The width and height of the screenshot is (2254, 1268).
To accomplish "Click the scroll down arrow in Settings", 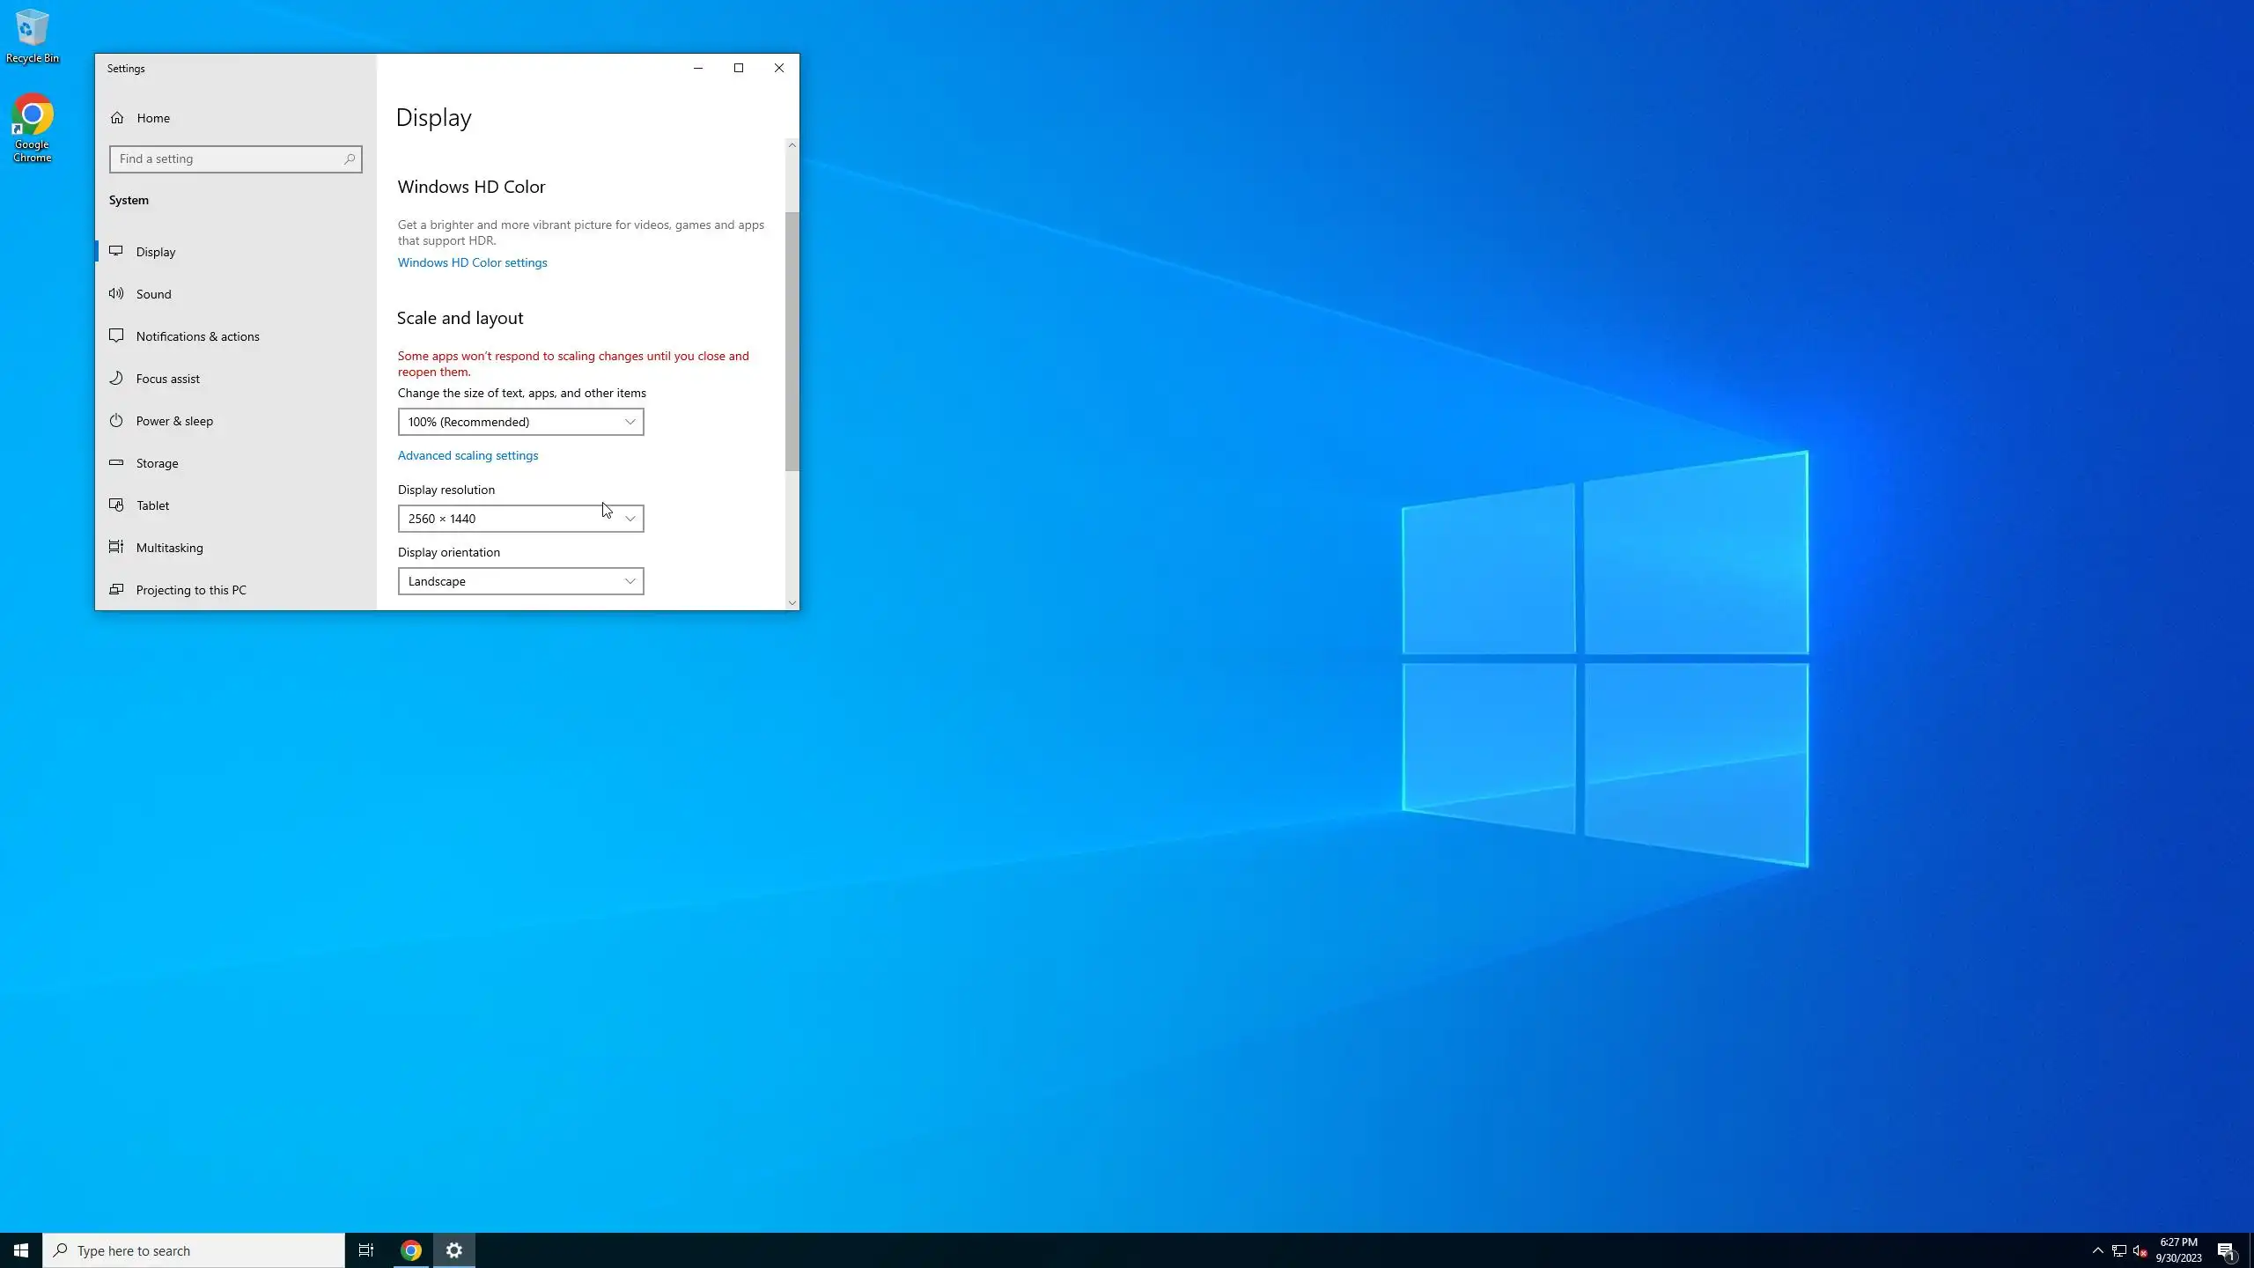I will [x=792, y=603].
